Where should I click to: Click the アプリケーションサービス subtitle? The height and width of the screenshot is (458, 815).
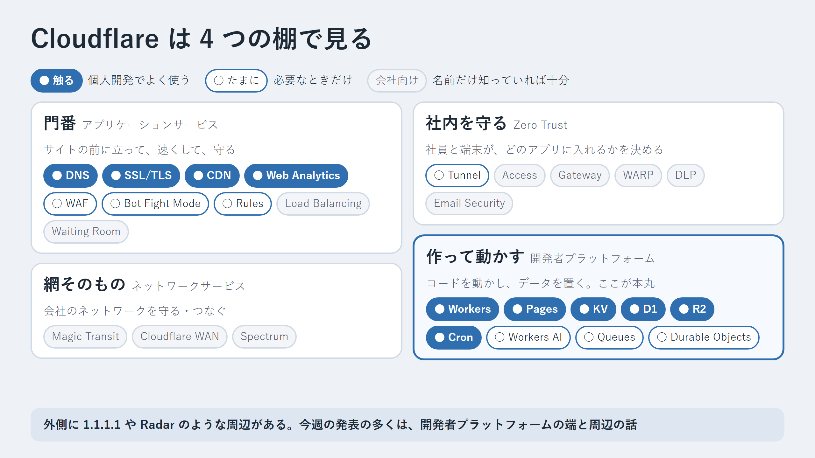[150, 125]
